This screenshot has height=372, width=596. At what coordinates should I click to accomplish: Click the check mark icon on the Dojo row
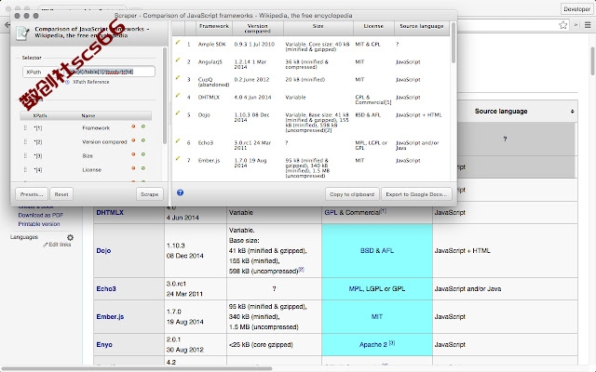(178, 113)
